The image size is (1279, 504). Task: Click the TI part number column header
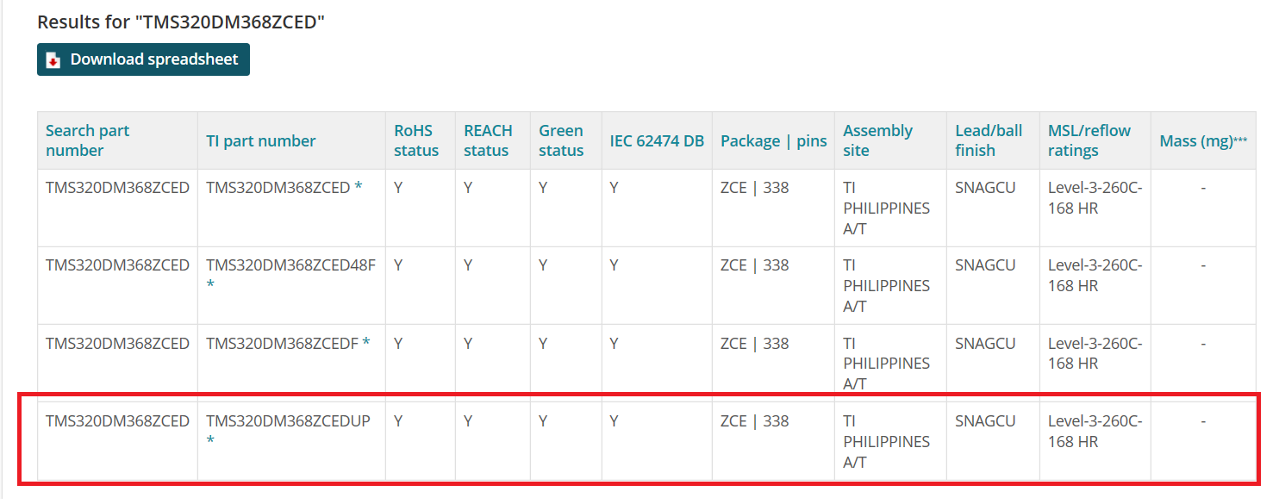tap(260, 140)
